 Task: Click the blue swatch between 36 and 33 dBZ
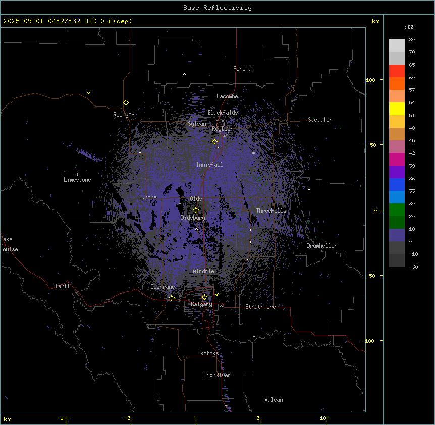tap(397, 184)
